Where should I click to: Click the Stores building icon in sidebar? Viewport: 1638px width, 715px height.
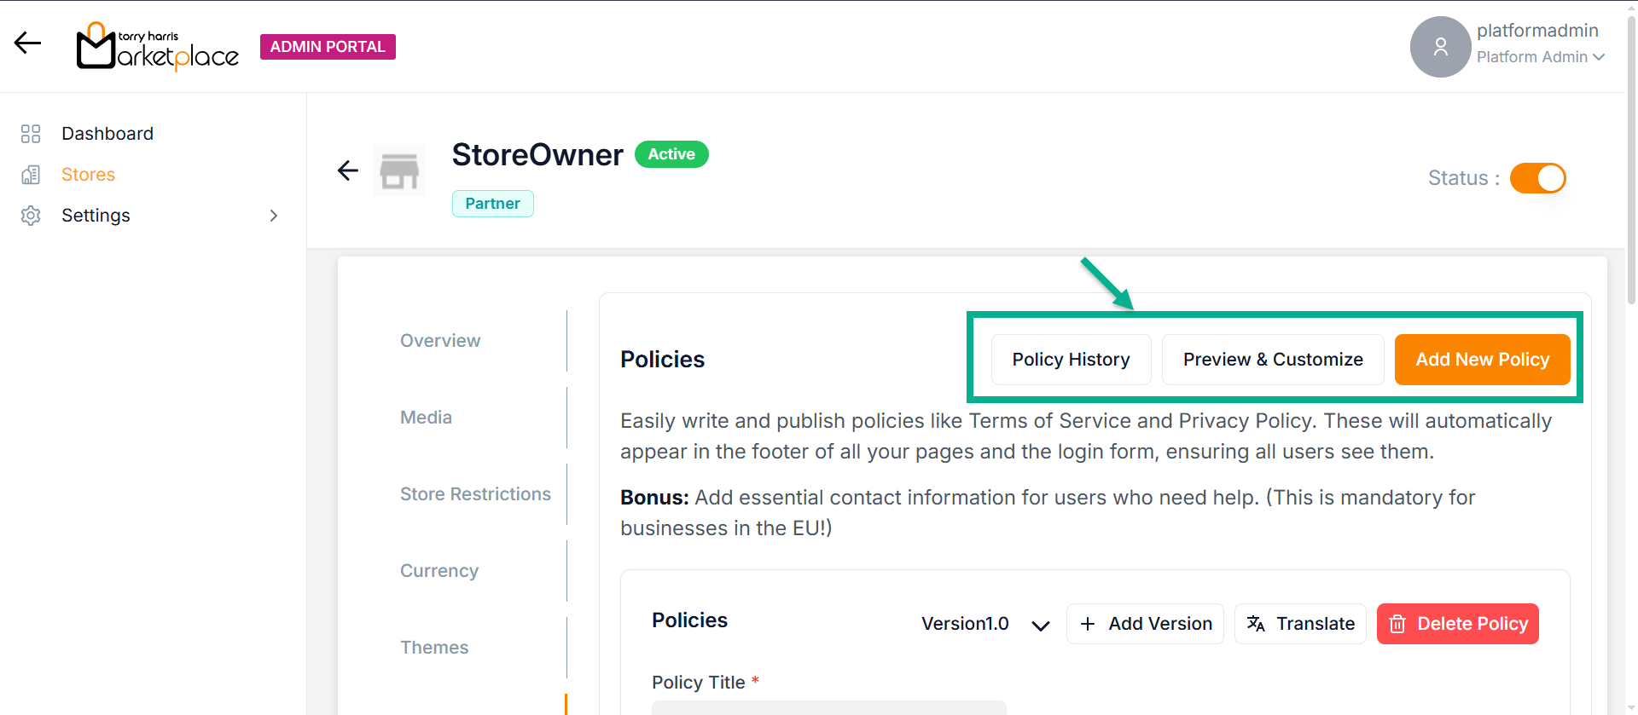click(x=31, y=175)
